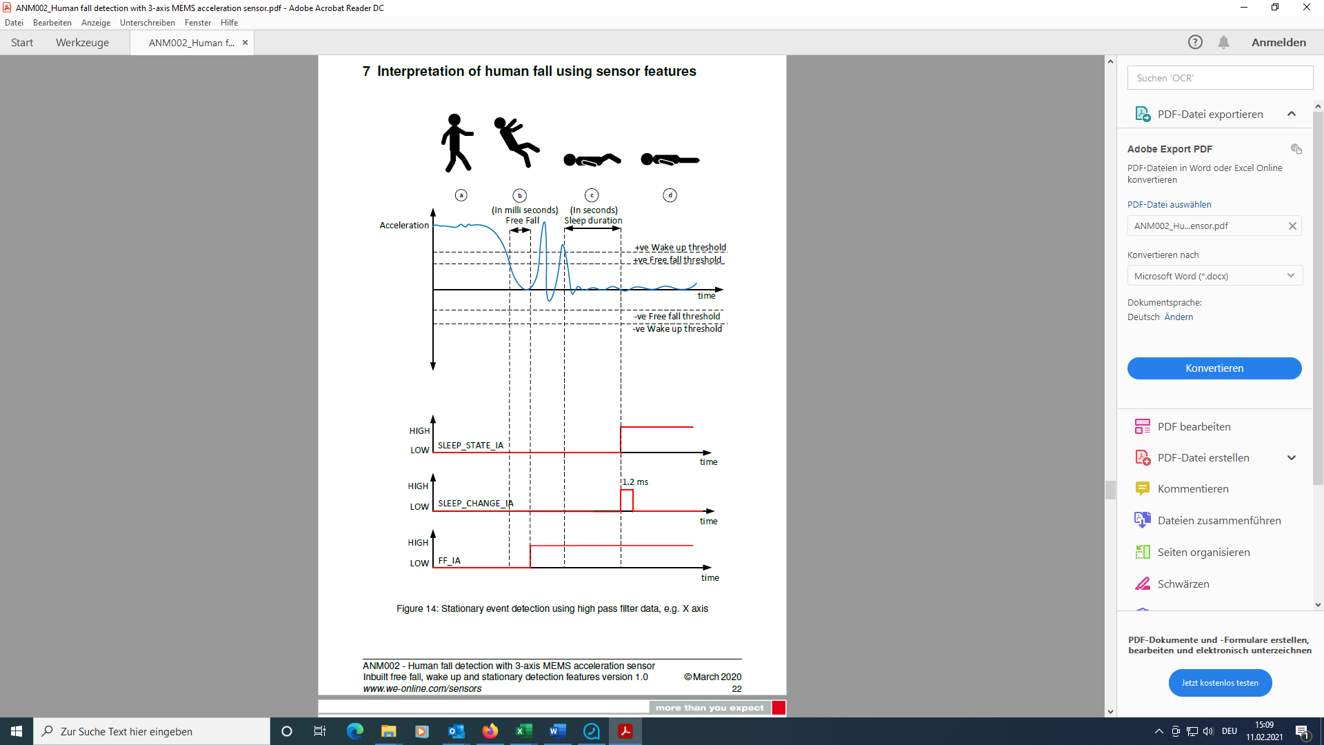The width and height of the screenshot is (1324, 745).
Task: Open the notifications bell icon
Action: [x=1223, y=42]
